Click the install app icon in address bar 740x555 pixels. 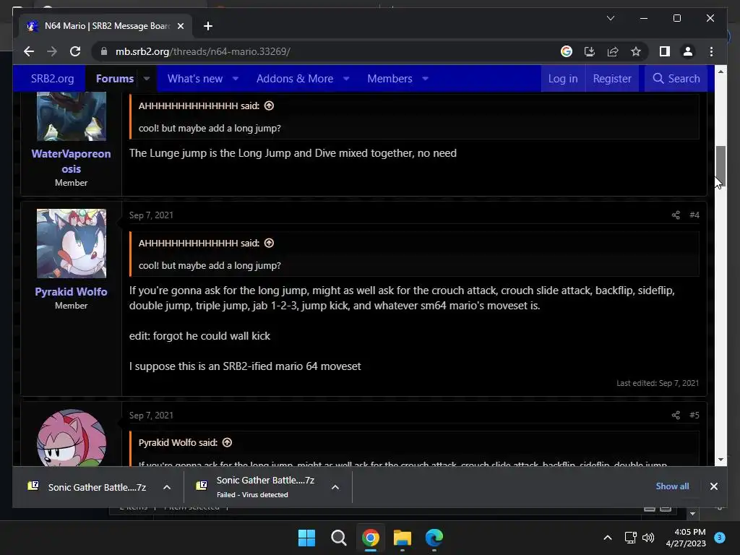coord(590,51)
